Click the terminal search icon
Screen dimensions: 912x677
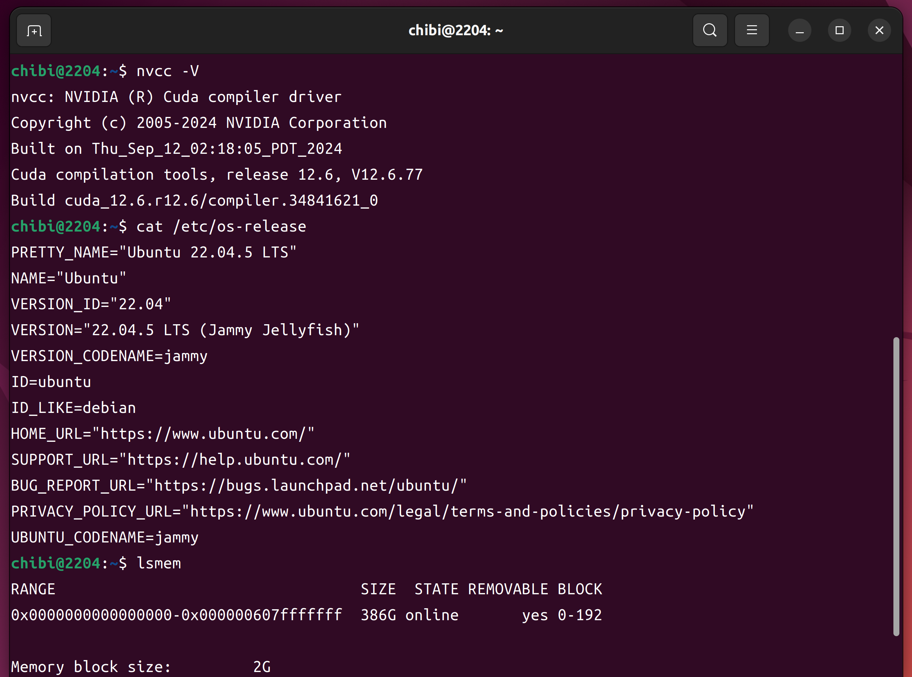tap(709, 30)
